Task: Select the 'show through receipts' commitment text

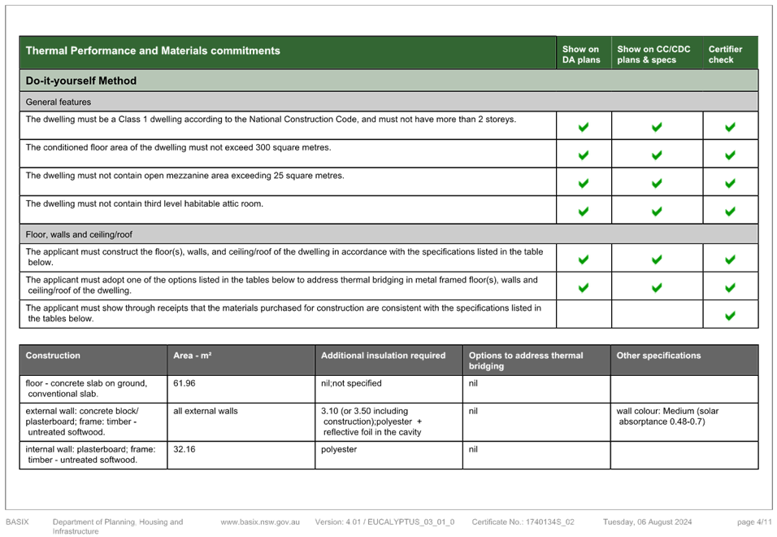Action: point(284,313)
